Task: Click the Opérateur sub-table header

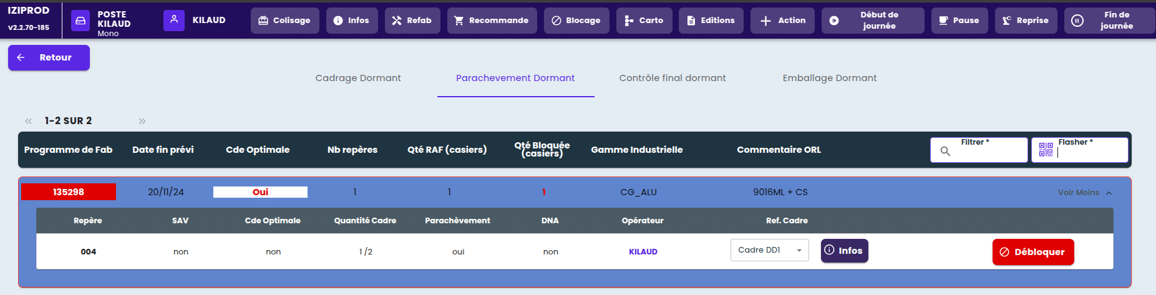Action: (643, 221)
